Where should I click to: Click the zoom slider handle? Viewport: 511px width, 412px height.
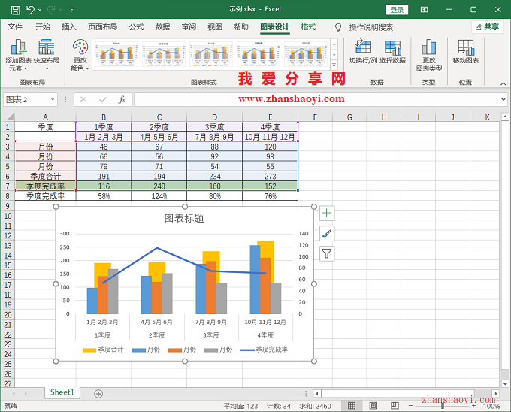tap(443, 406)
